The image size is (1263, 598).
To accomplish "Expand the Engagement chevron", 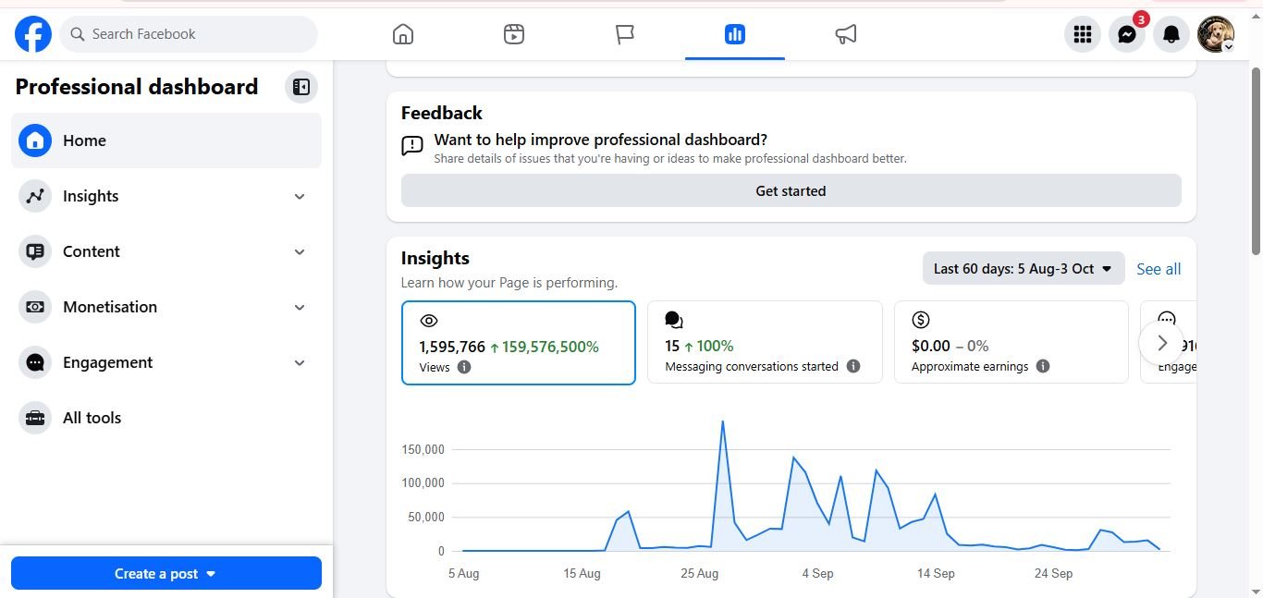I will click(300, 362).
